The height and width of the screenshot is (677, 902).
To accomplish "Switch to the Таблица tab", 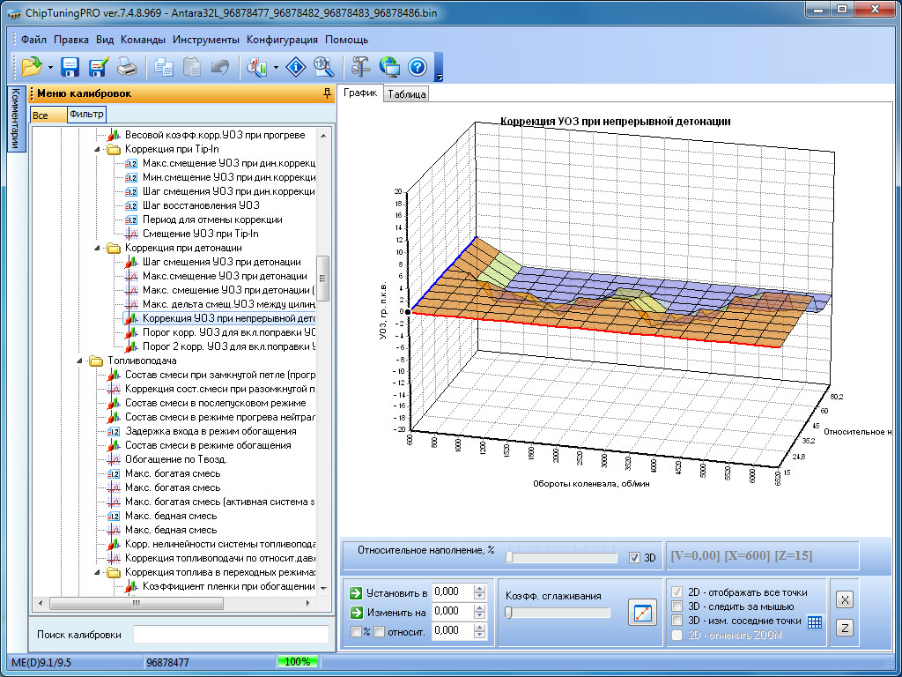I will tap(406, 94).
